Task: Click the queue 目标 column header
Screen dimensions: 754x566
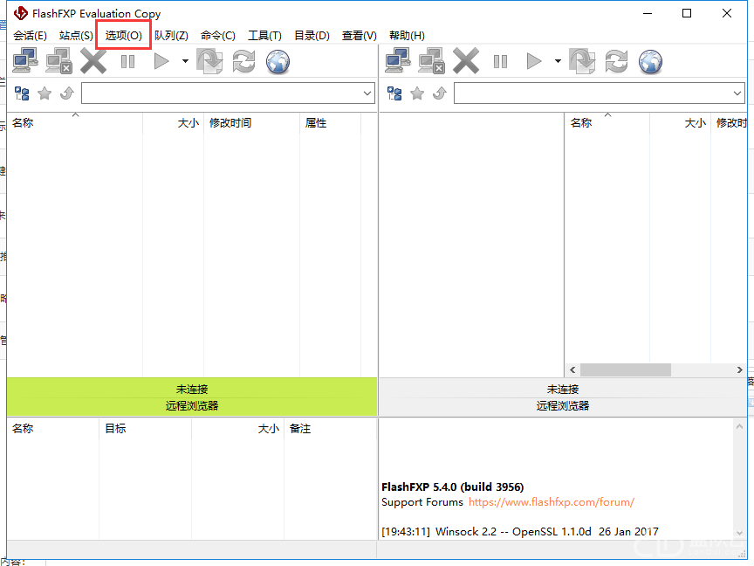Action: click(x=145, y=429)
